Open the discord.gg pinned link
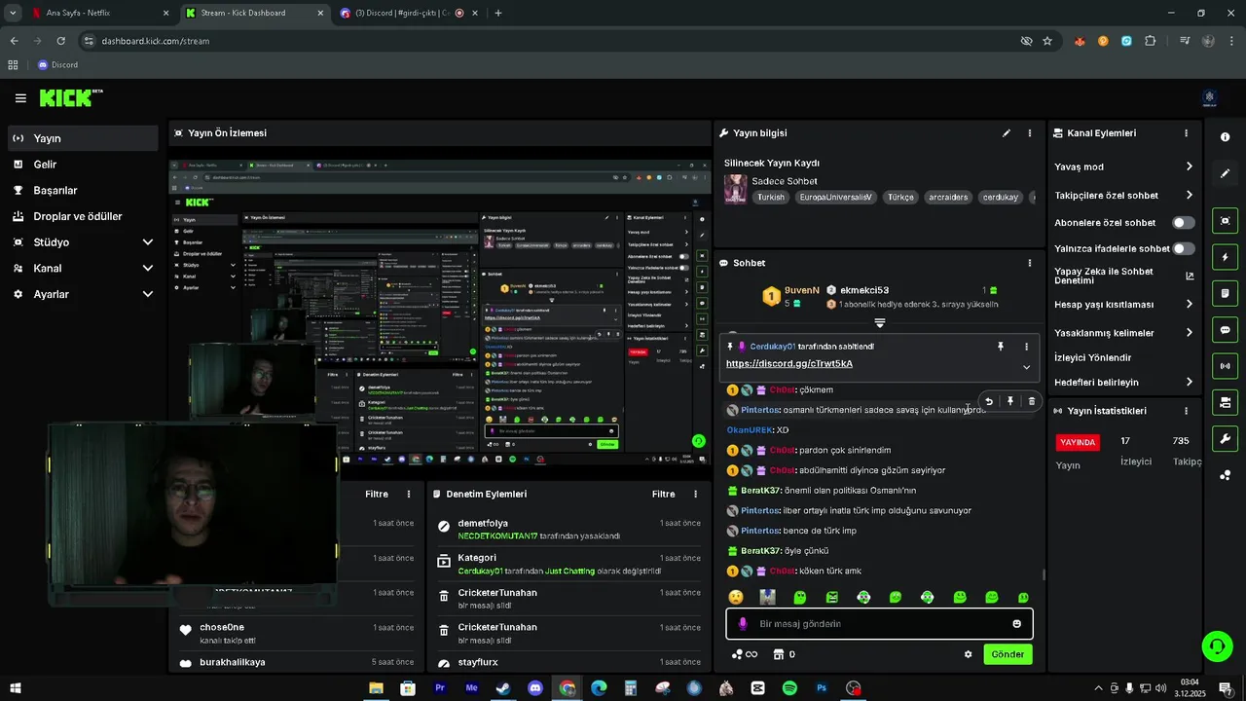This screenshot has height=701, width=1246. (x=789, y=364)
